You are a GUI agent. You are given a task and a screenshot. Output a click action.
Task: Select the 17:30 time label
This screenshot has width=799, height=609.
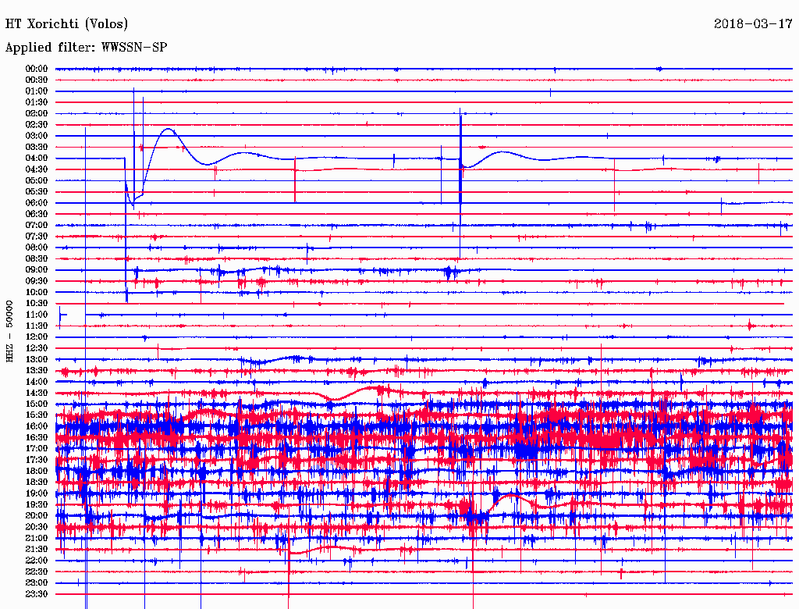coord(37,460)
